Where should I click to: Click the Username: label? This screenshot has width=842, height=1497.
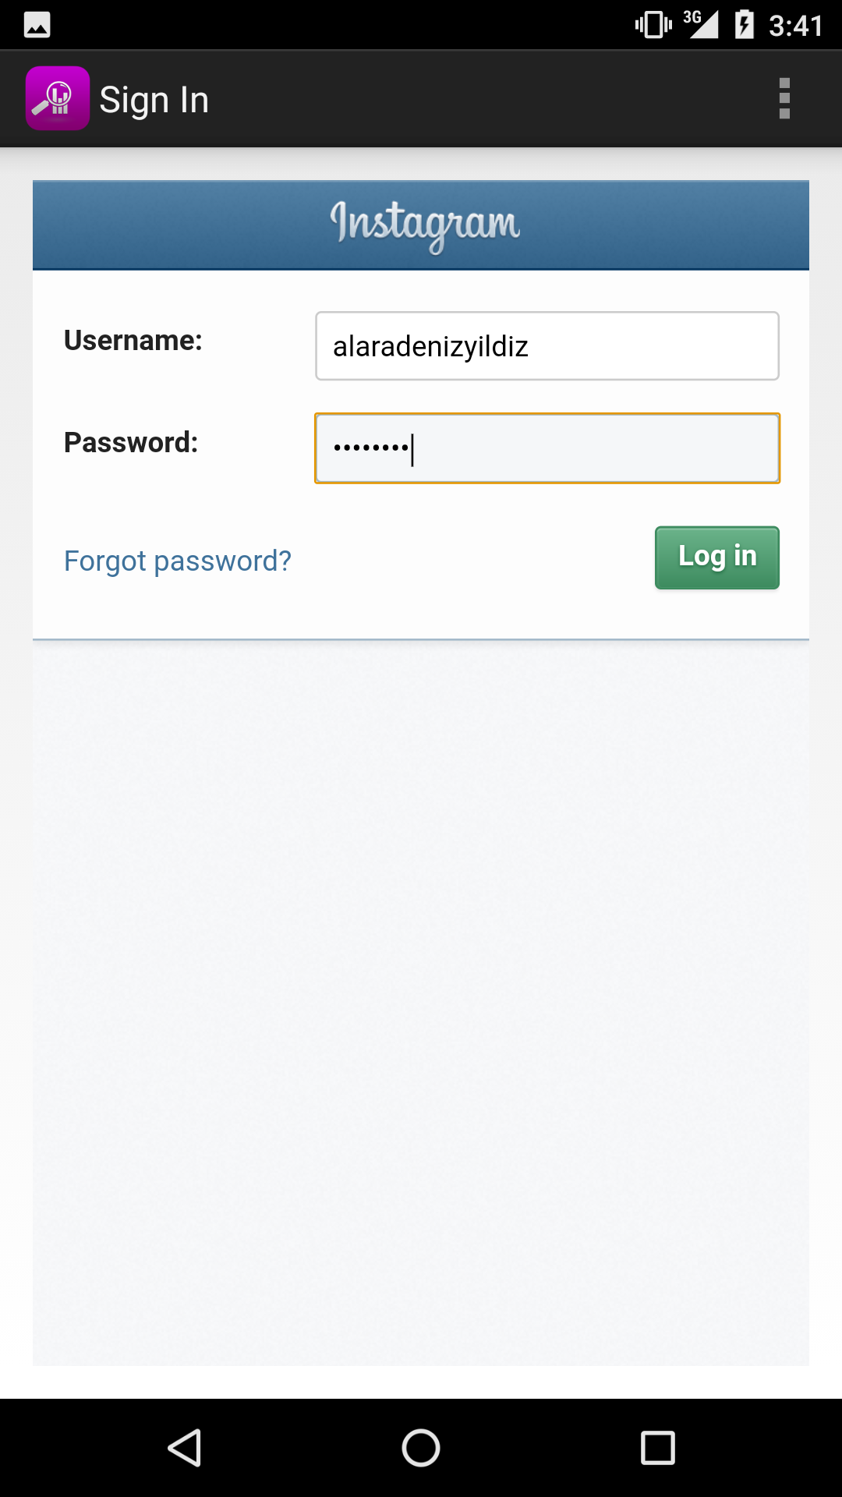pos(133,341)
